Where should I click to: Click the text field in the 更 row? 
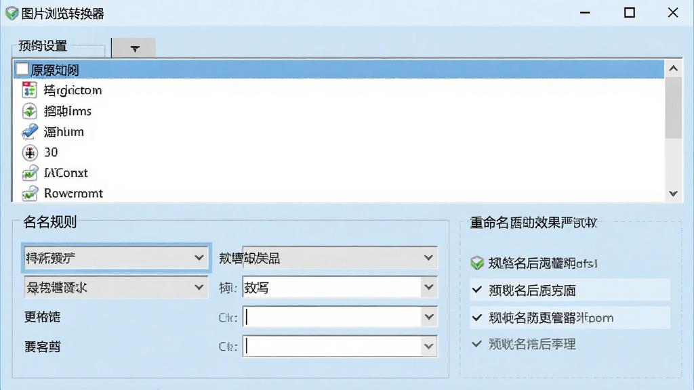coord(332,317)
